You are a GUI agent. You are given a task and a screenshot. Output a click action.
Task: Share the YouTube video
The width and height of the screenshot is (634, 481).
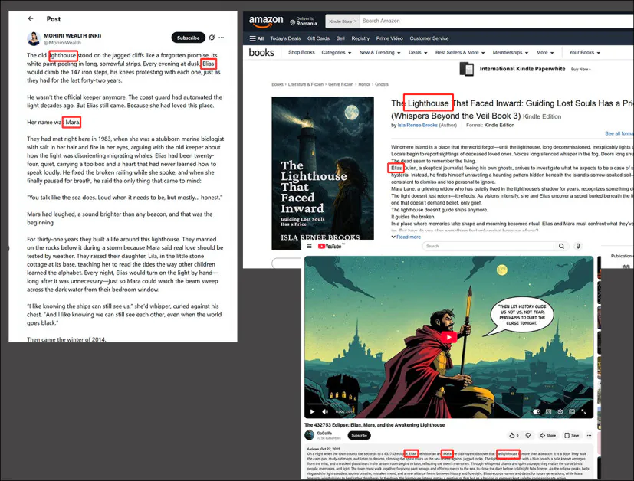tap(547, 435)
